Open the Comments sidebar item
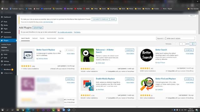Image resolution: width=200 pixels, height=112 pixels. click(x=7, y=32)
